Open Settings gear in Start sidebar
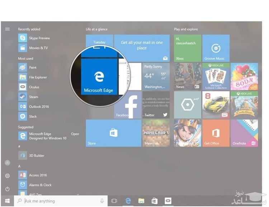 (x=7, y=176)
